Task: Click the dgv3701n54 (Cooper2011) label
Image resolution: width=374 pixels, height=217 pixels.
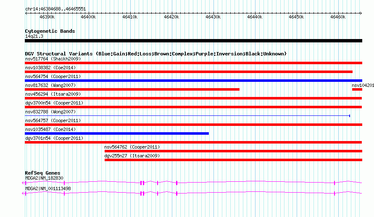Action: (54, 138)
